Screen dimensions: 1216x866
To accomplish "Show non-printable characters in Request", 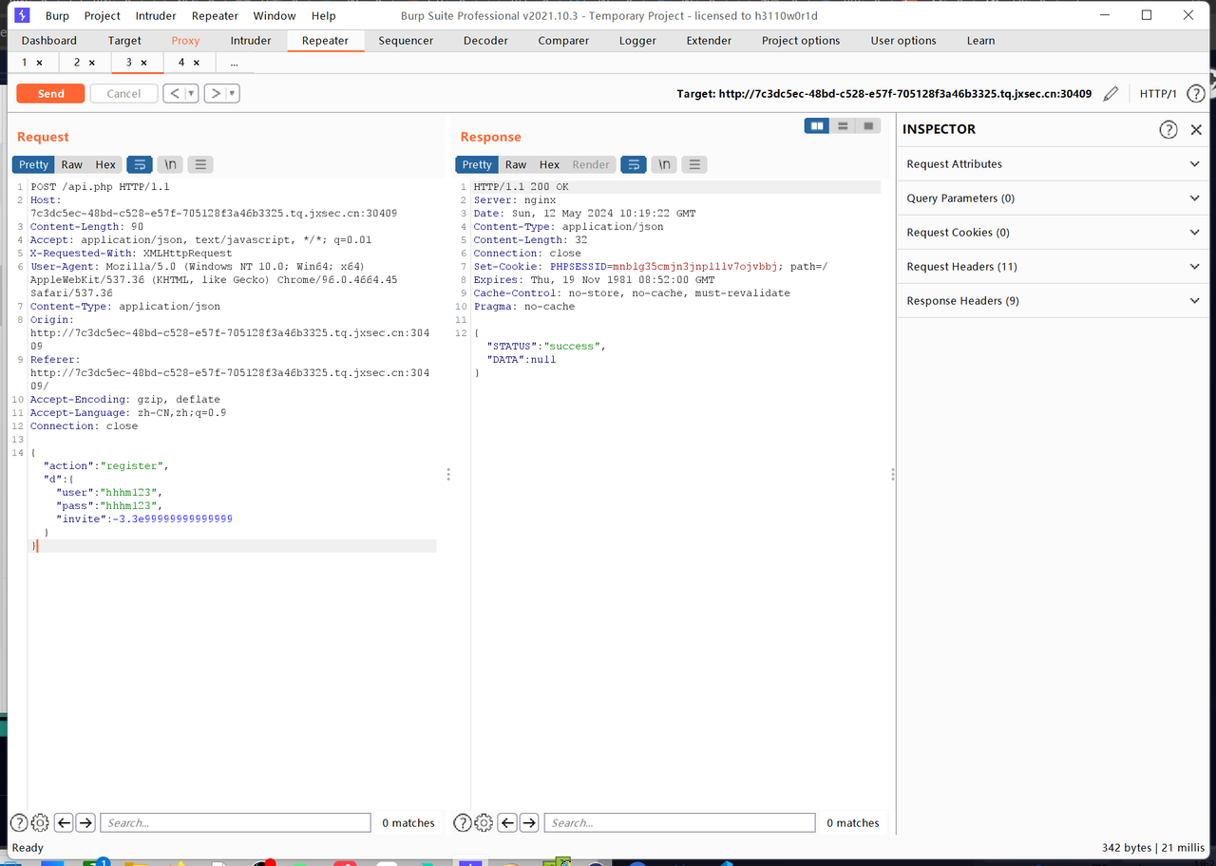I will click(x=170, y=164).
